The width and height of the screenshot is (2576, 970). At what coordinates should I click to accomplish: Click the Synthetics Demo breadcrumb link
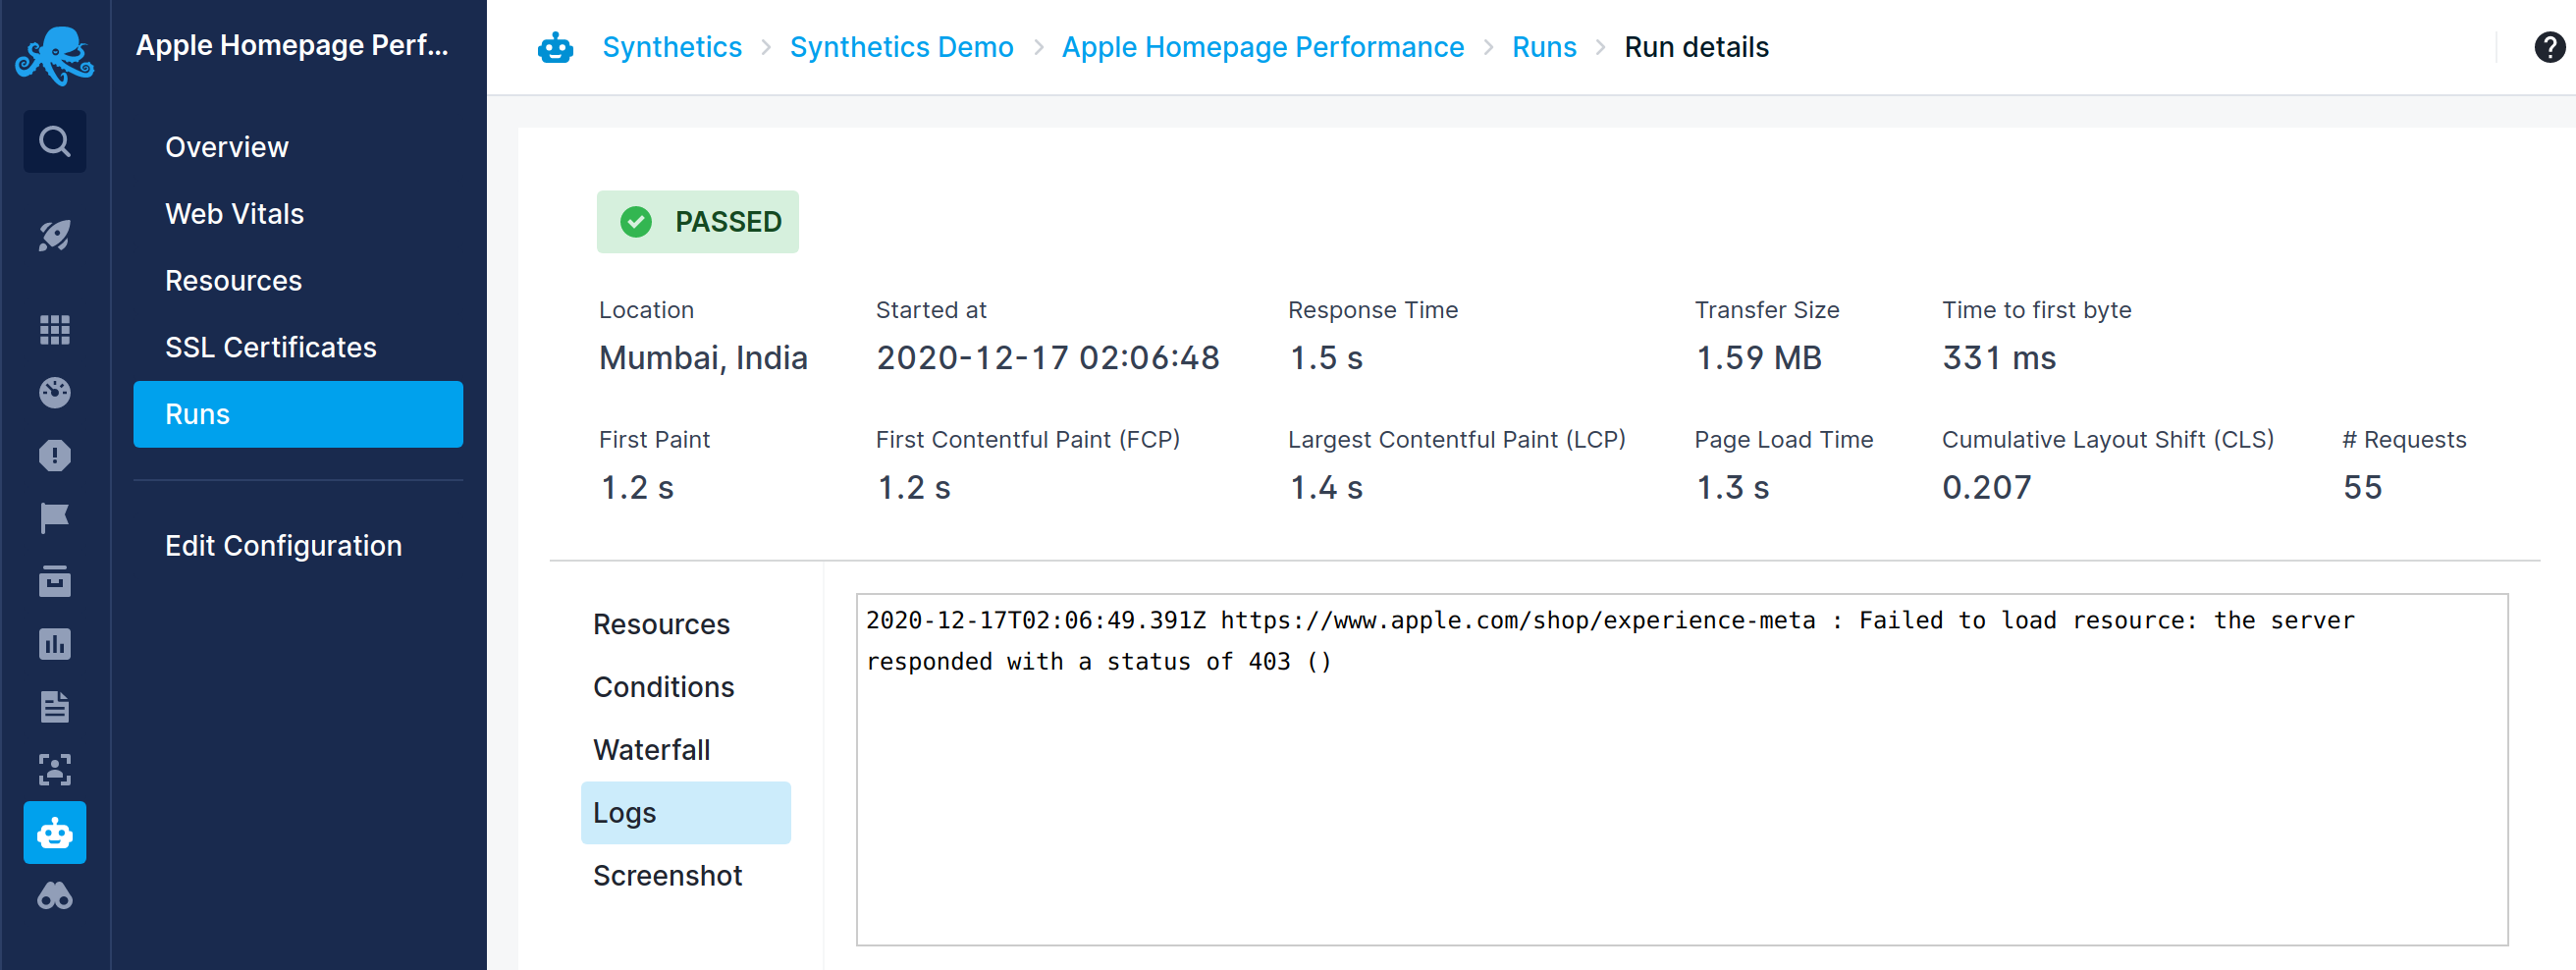click(x=901, y=47)
